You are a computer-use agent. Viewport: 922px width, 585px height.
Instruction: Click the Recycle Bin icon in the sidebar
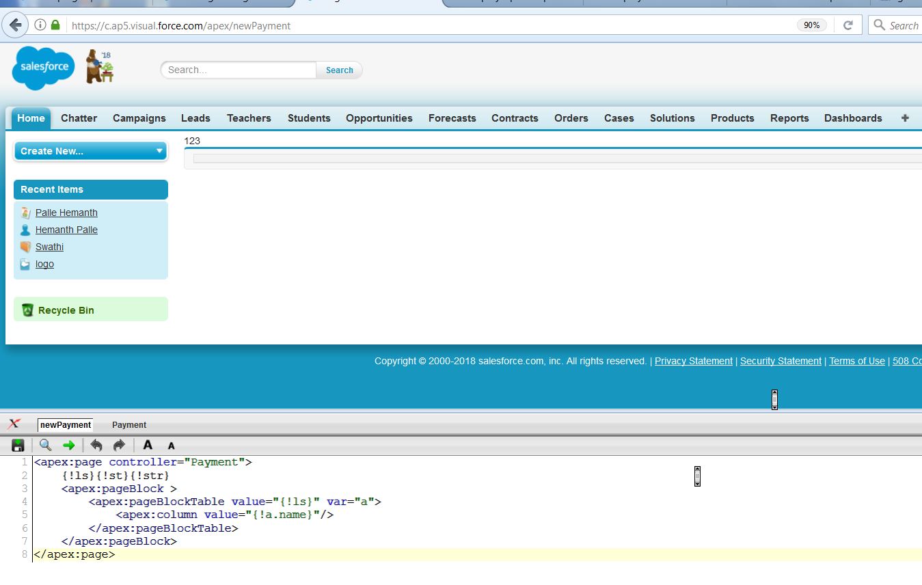tap(27, 310)
